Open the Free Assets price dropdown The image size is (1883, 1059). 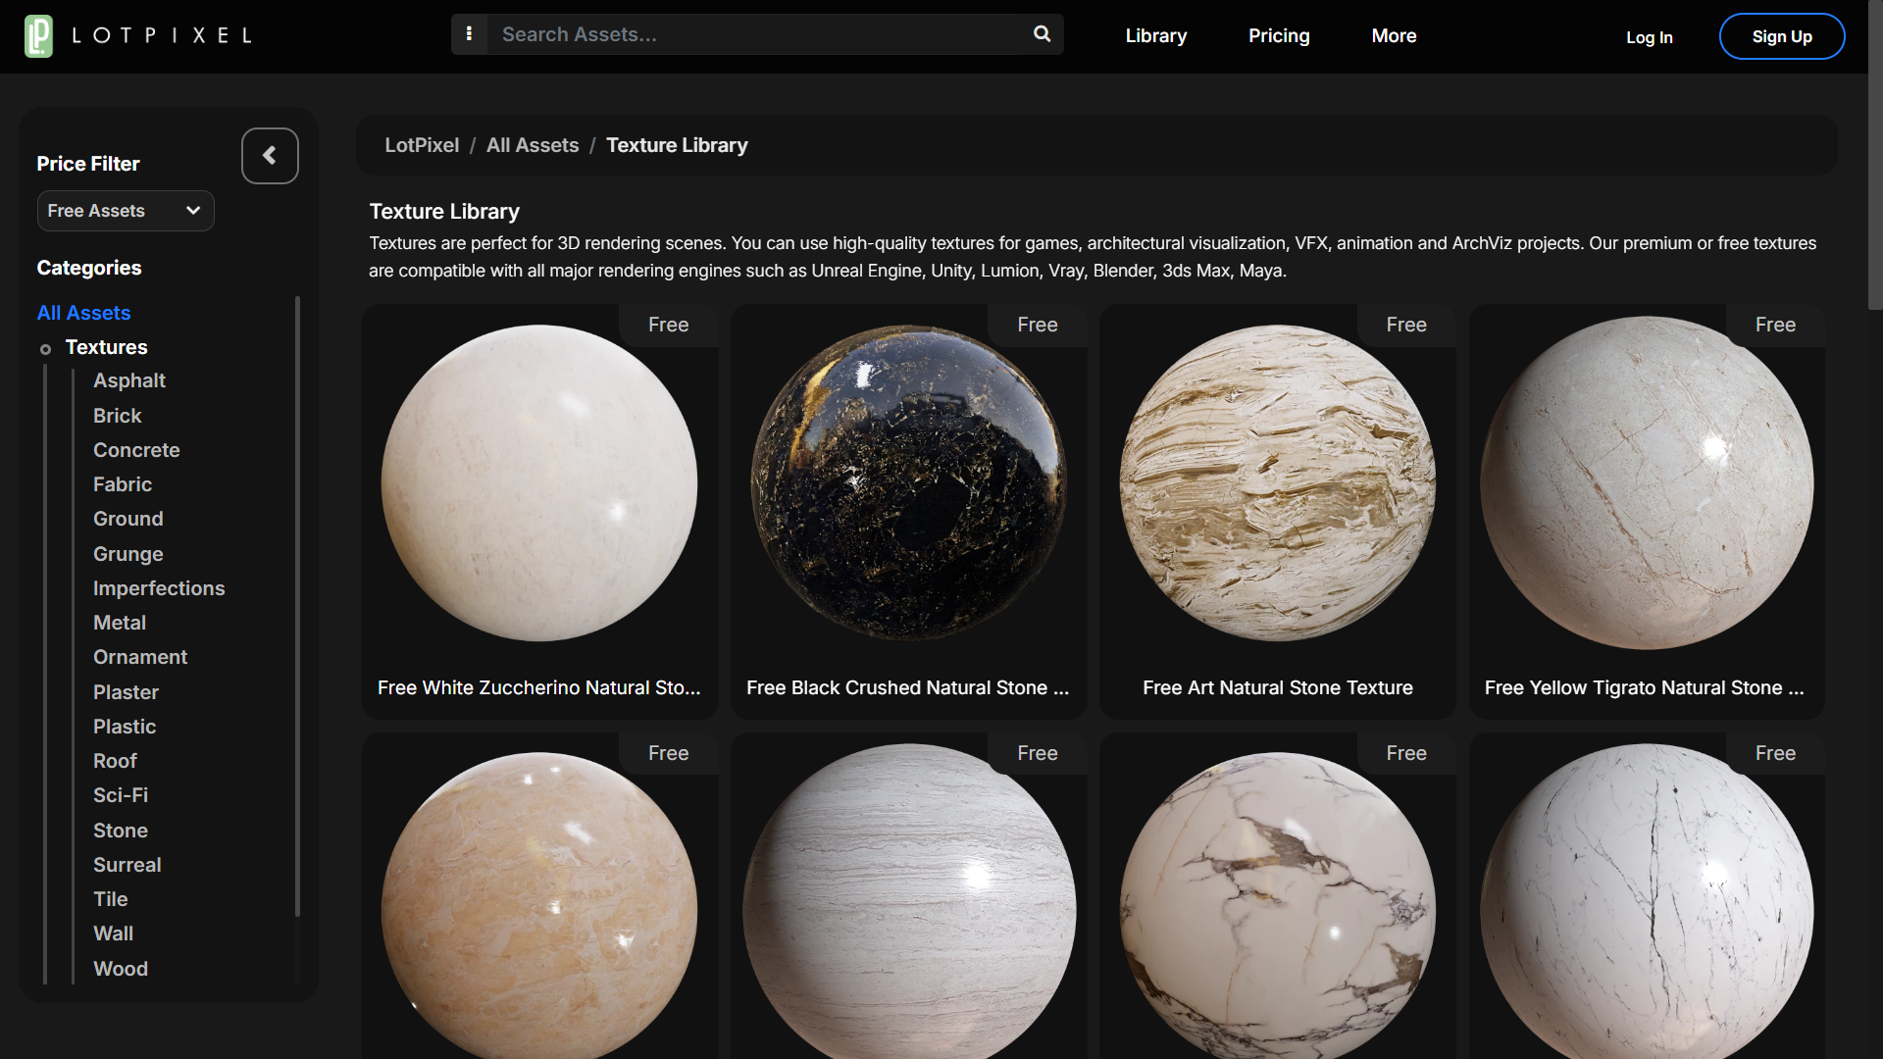point(126,211)
